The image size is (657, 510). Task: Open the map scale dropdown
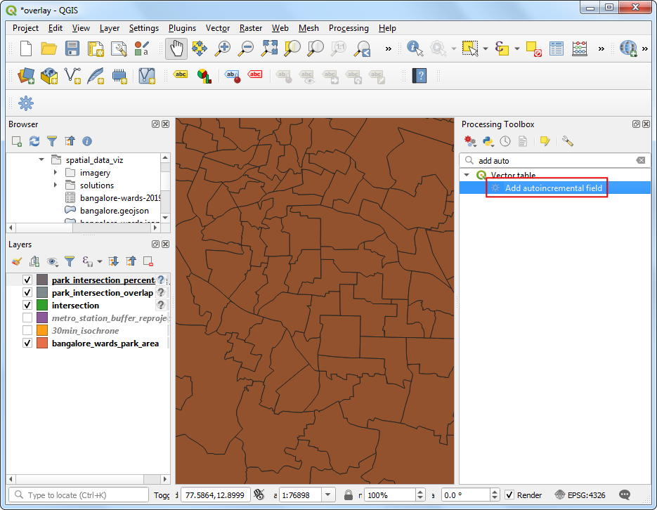(327, 495)
